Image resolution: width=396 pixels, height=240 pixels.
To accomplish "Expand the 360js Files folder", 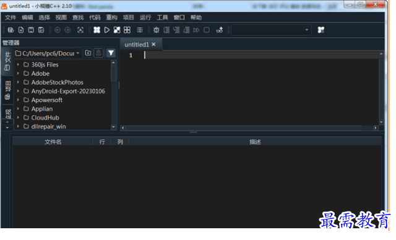I will pyautogui.click(x=18, y=64).
